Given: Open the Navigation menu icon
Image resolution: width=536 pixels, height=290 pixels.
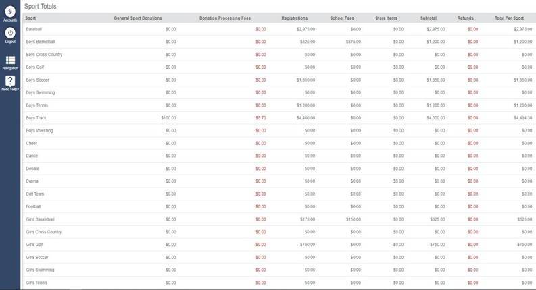Looking at the screenshot, I should (10, 61).
